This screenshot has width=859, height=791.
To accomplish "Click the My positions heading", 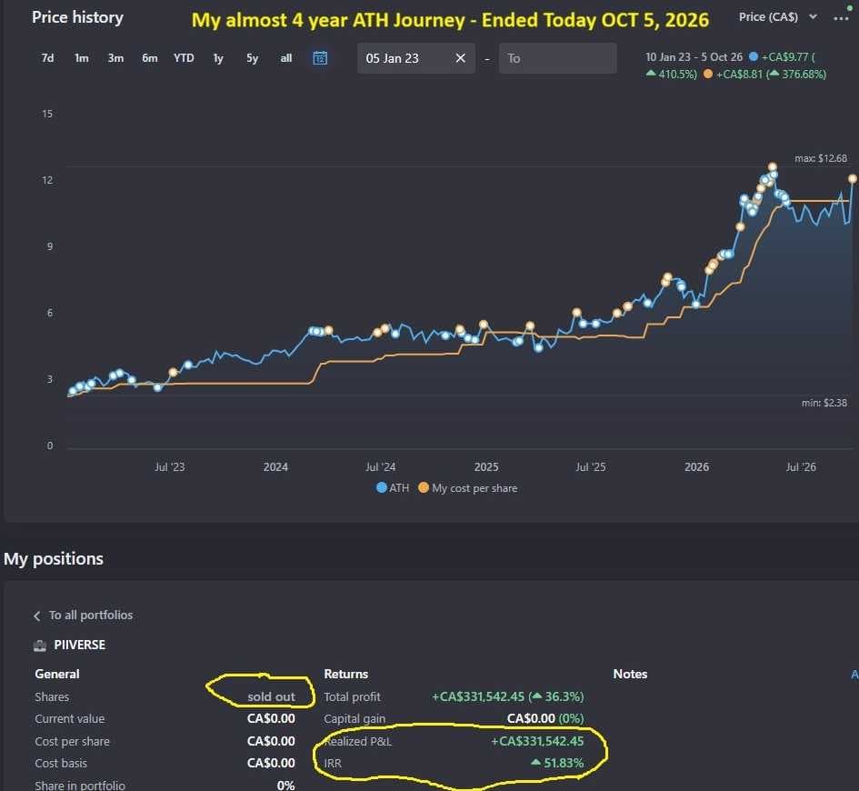I will pos(53,559).
